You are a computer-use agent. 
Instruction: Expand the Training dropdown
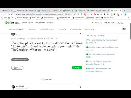(x=62, y=30)
